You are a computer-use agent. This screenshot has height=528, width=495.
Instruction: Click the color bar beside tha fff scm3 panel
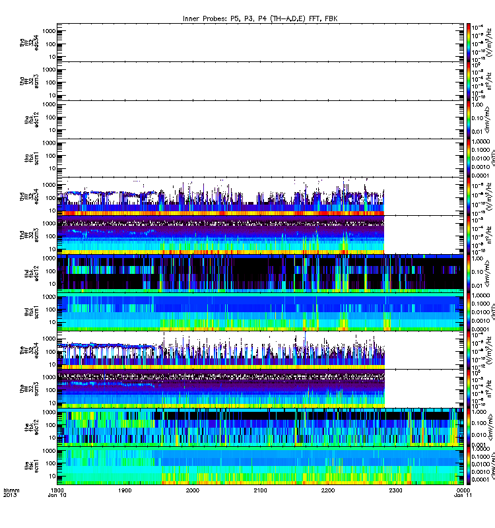click(468, 81)
